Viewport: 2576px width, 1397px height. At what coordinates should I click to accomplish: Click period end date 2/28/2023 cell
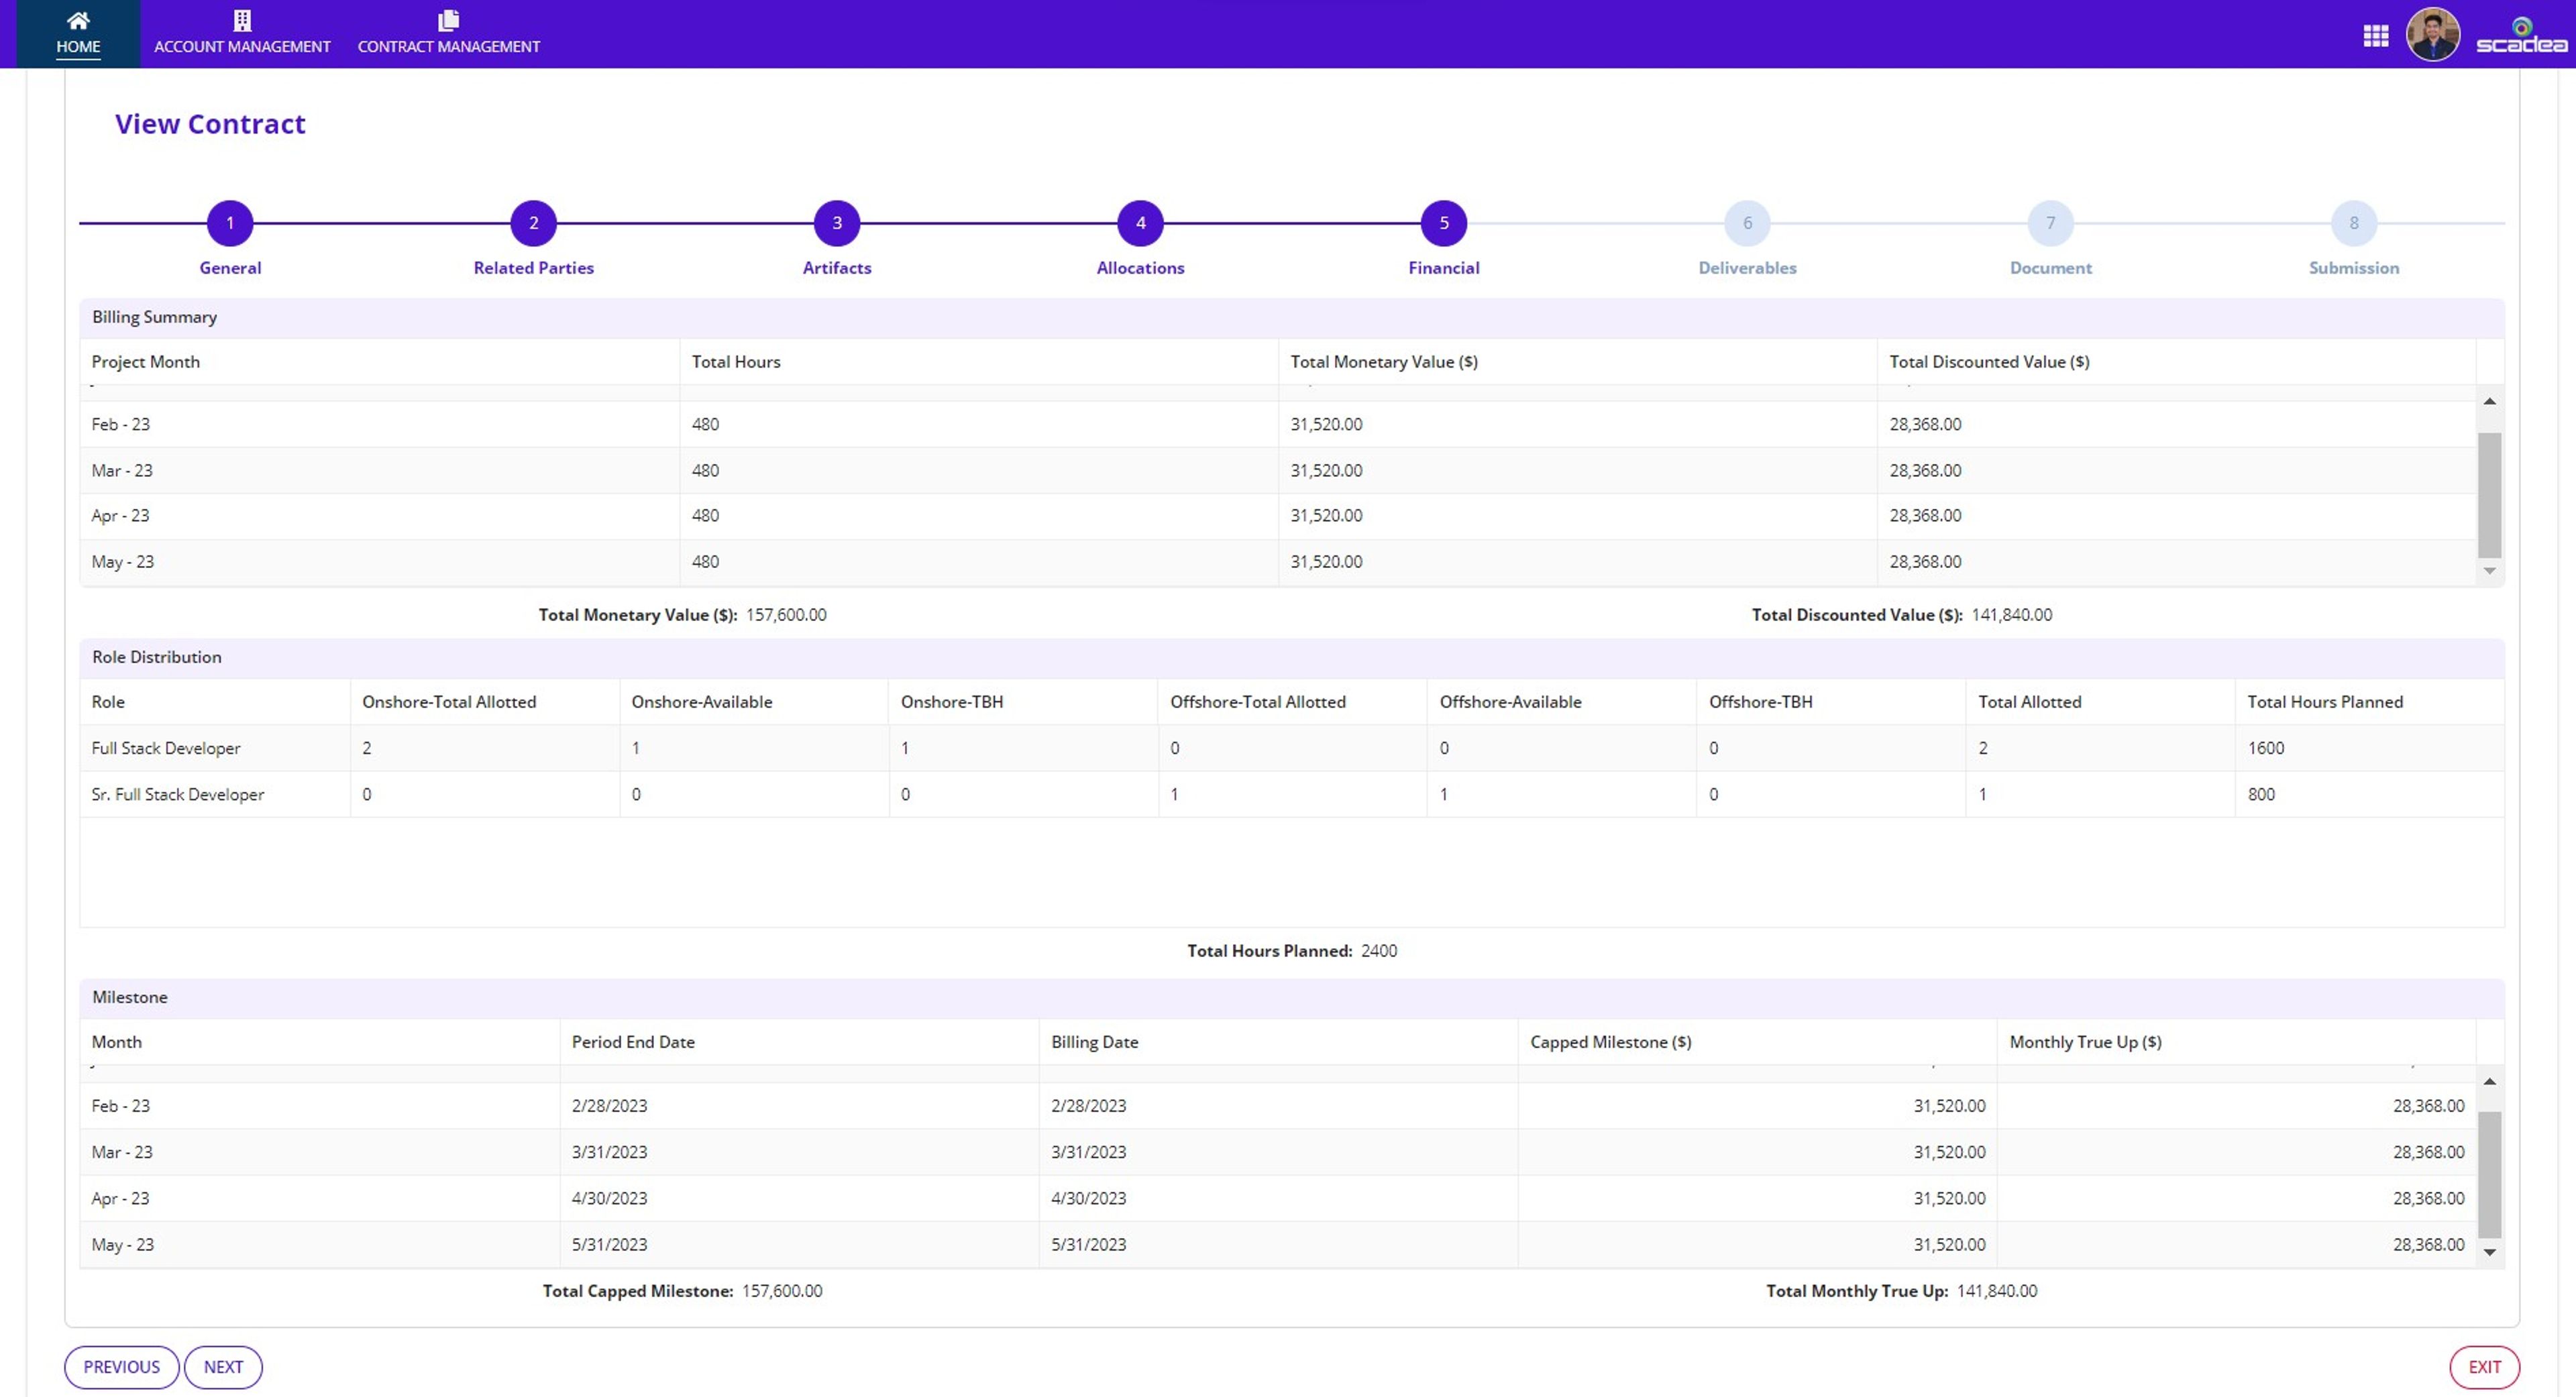(x=800, y=1106)
